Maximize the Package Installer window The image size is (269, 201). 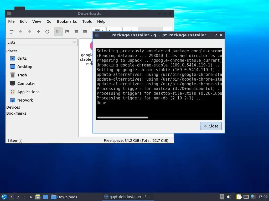(x=216, y=35)
